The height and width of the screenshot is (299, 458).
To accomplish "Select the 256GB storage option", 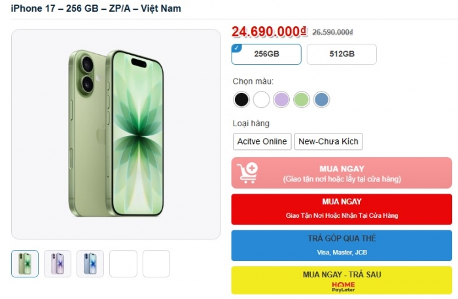I will 267,54.
